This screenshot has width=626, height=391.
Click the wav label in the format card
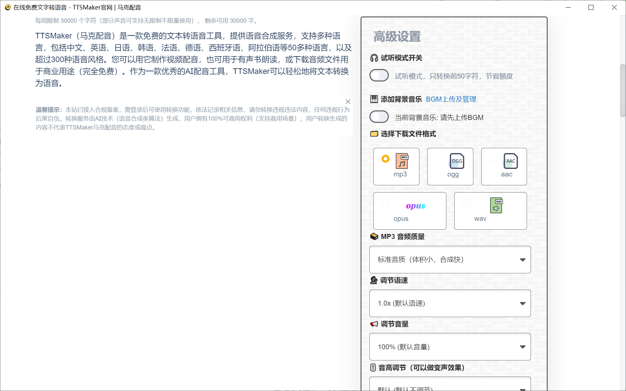tap(480, 218)
